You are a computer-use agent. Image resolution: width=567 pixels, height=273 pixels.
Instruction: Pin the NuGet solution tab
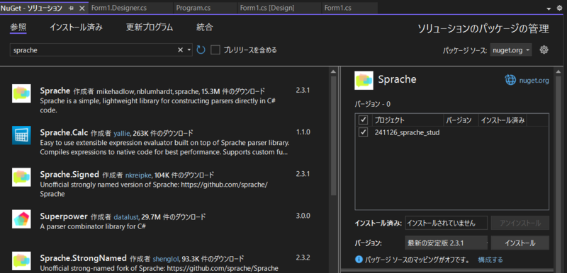tap(72, 8)
